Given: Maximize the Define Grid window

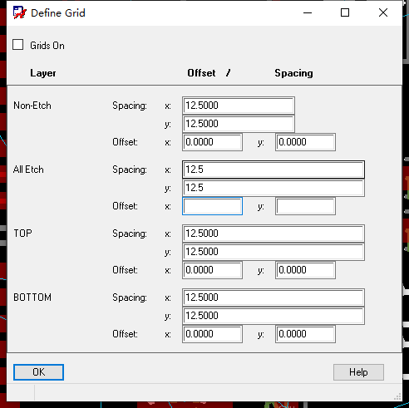Looking at the screenshot, I should pos(345,12).
